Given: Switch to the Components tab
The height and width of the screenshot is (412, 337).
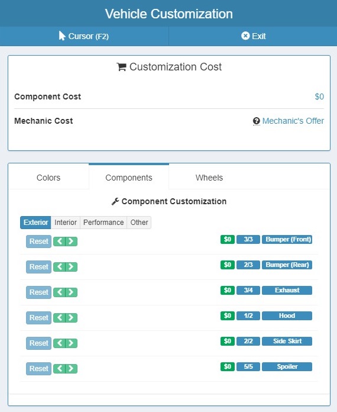Looking at the screenshot, I should point(129,178).
